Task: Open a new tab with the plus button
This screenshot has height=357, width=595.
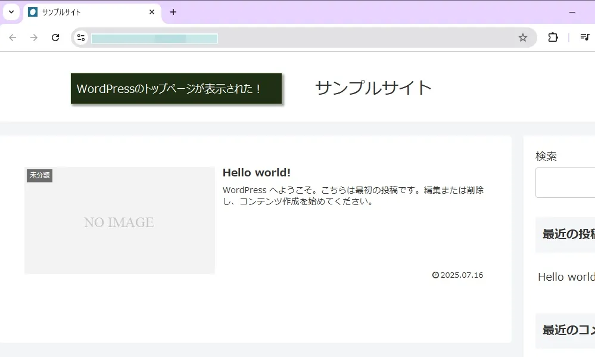Action: tap(173, 12)
